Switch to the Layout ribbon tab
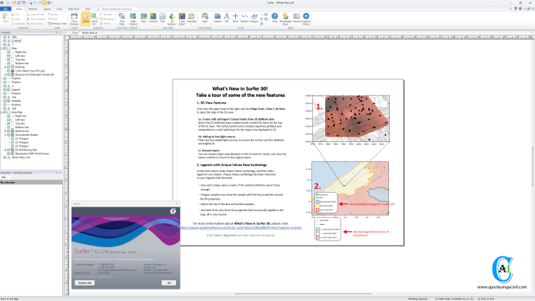The height and width of the screenshot is (301, 535). (47, 9)
